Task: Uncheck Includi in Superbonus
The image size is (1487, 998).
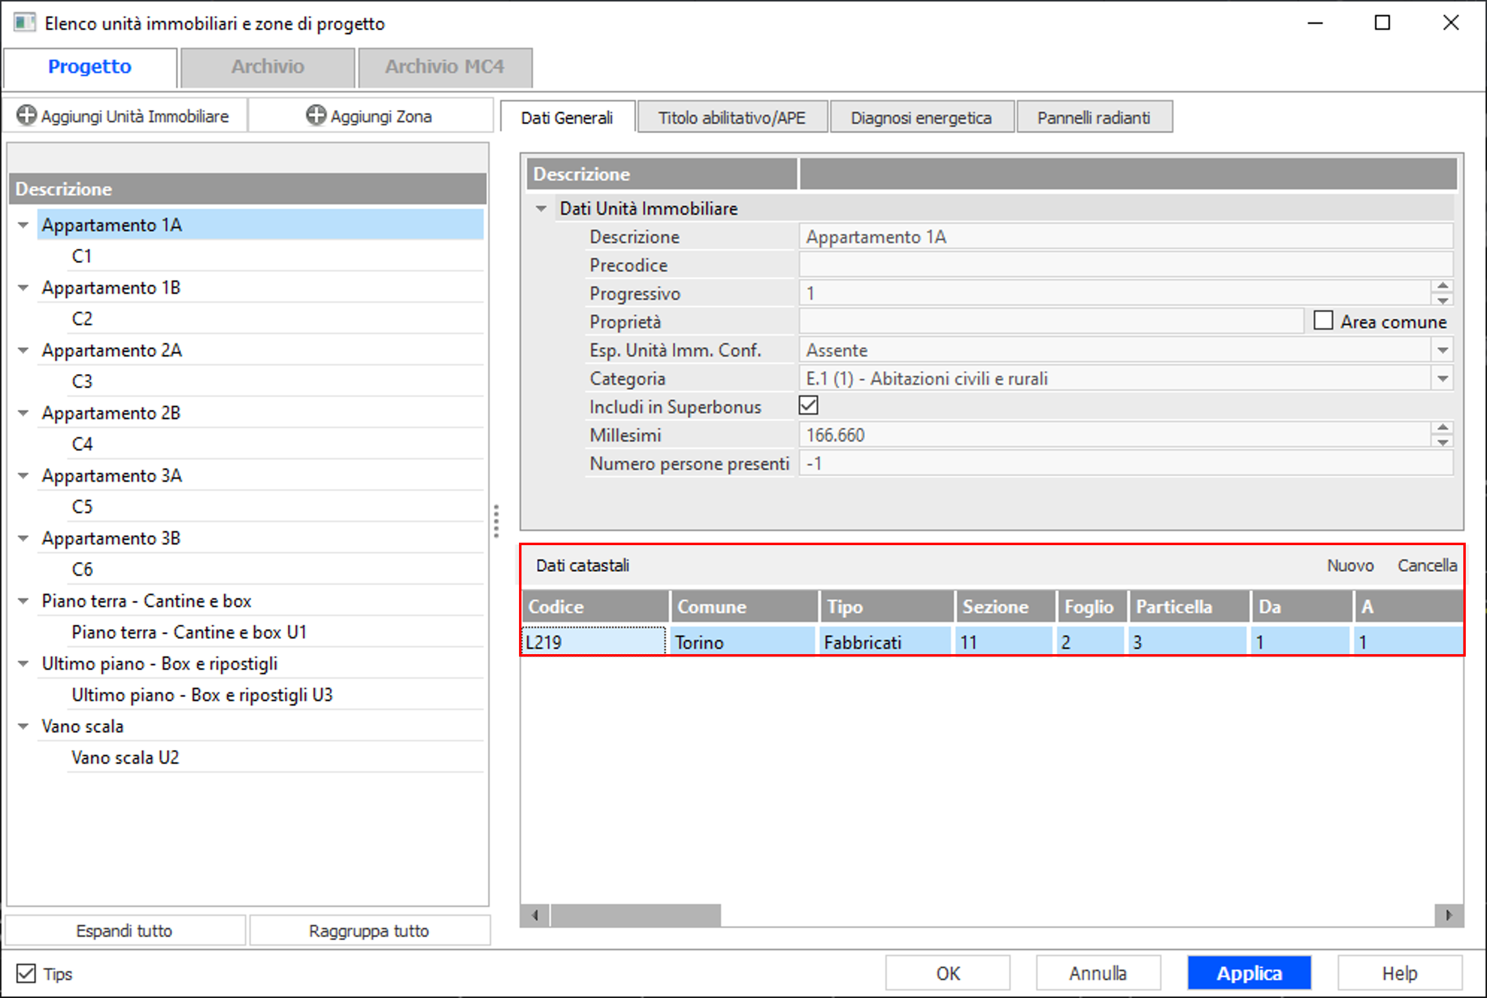Action: 809,406
